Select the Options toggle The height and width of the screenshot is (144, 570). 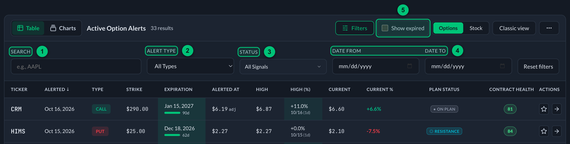click(448, 28)
